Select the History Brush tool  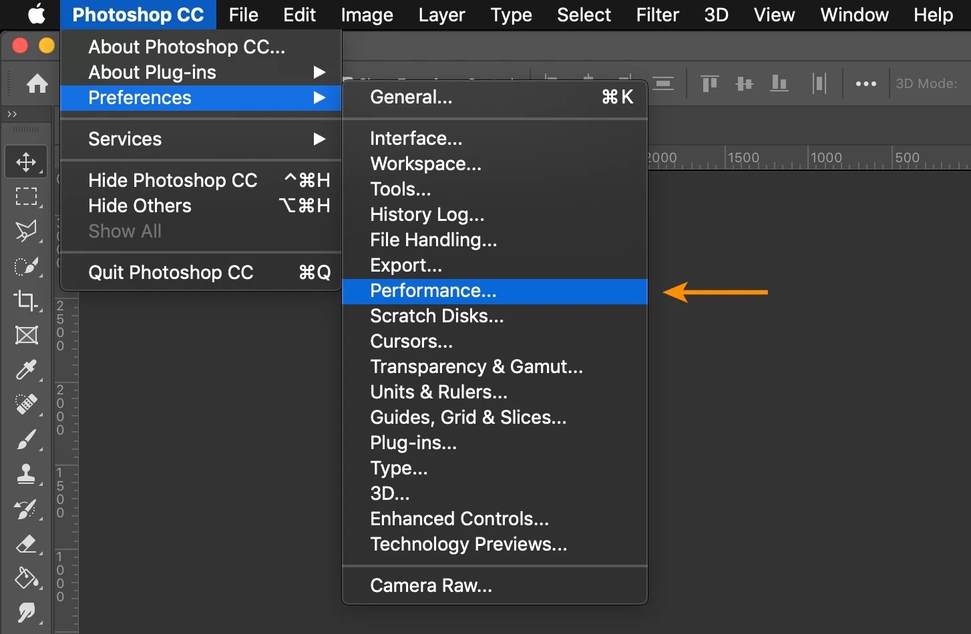[x=26, y=509]
